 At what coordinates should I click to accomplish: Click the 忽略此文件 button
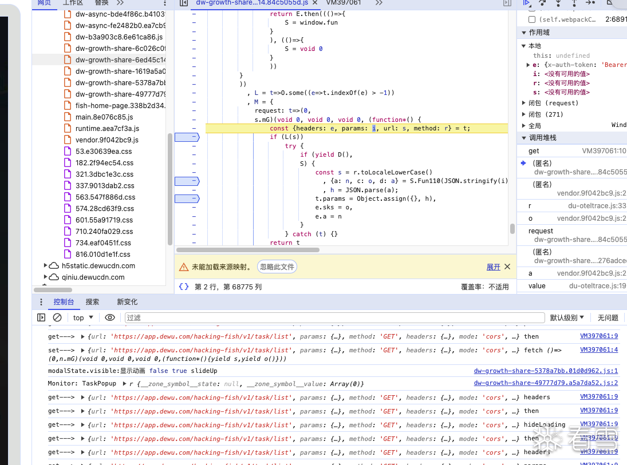[x=277, y=267]
